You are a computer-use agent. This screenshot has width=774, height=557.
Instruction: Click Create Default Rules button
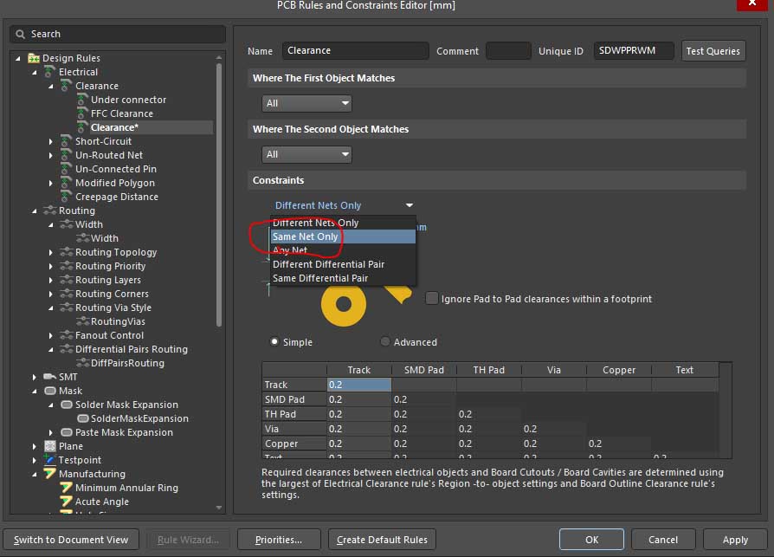click(382, 540)
